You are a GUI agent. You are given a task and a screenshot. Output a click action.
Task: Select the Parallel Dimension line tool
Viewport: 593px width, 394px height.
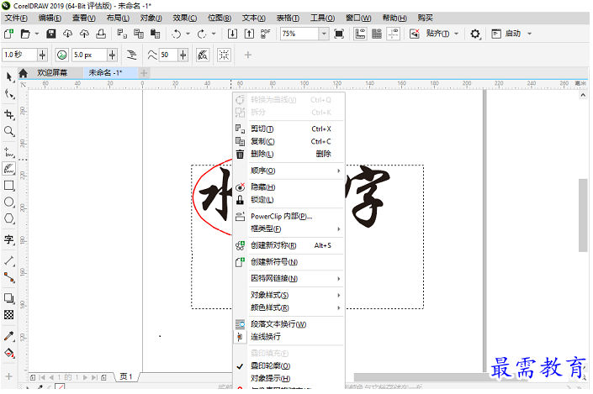[x=9, y=260]
